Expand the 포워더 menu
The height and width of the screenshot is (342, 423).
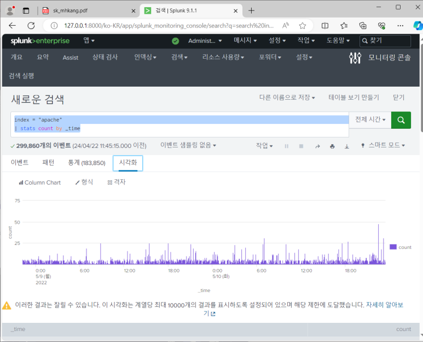point(270,57)
